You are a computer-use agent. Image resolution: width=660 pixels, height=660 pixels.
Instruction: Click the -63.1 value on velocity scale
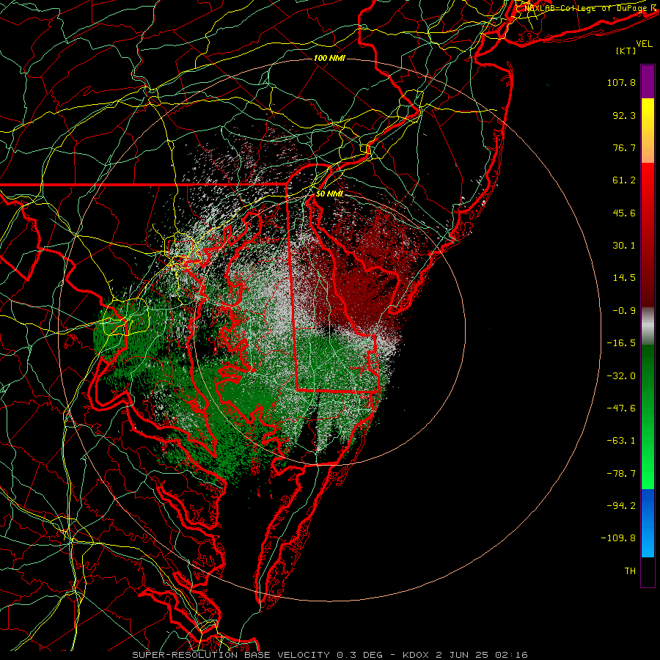[x=621, y=441]
